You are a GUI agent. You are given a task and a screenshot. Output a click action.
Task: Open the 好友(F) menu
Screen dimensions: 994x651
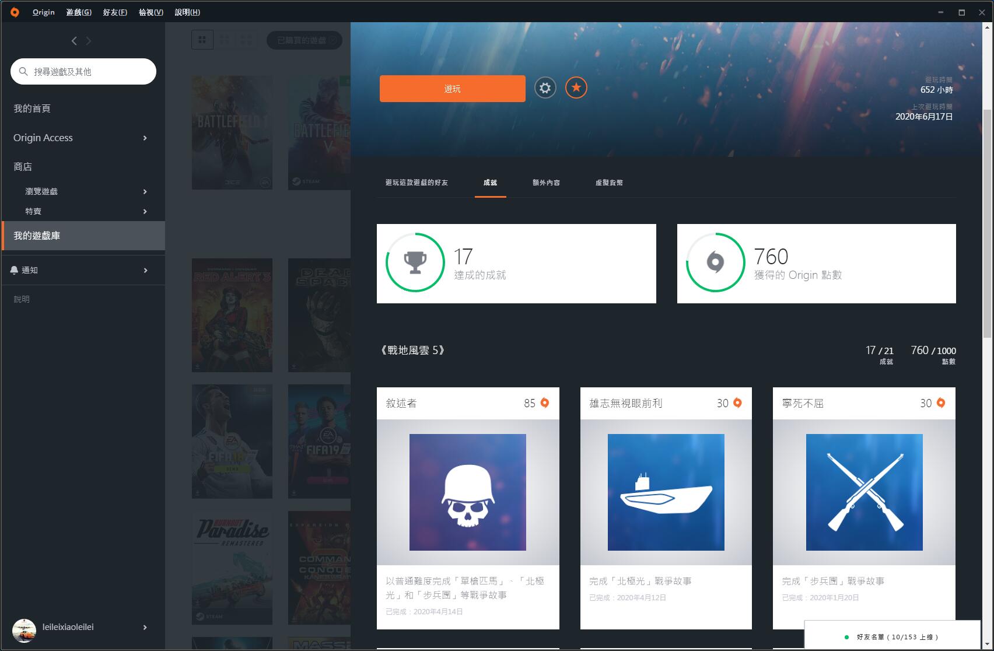click(x=115, y=12)
